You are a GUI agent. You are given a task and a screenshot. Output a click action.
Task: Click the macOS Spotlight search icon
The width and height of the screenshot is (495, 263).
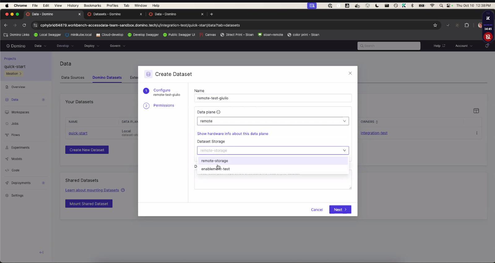pyautogui.click(x=441, y=6)
